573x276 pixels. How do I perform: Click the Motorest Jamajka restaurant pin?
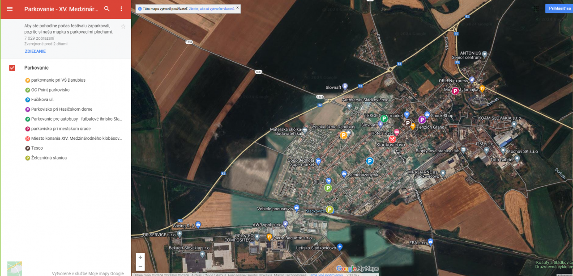[482, 88]
